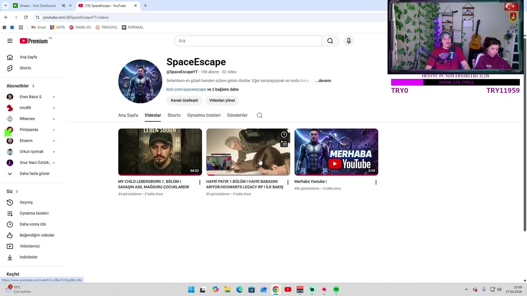Click Videoları yönet button
This screenshot has height=296, width=527.
coord(222,100)
